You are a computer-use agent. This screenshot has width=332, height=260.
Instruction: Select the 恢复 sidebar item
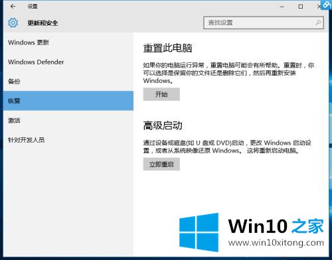tap(68, 101)
